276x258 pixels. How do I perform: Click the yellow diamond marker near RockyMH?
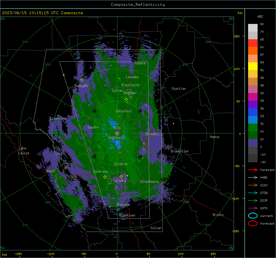click(82, 80)
